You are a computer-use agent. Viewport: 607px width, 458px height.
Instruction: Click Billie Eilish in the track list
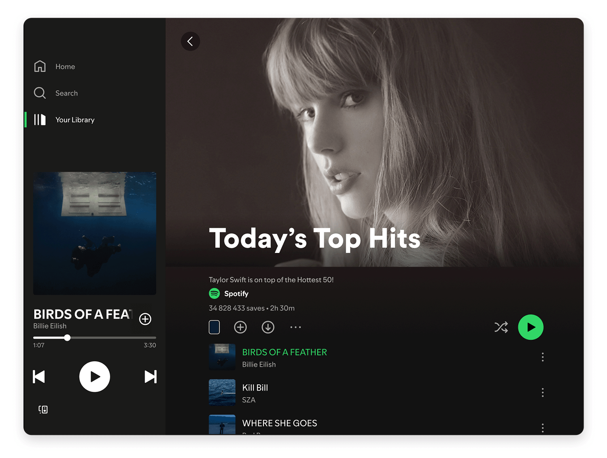click(259, 365)
